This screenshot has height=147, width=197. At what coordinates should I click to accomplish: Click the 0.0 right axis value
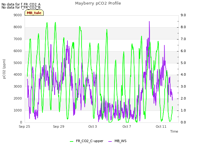tap(183, 122)
